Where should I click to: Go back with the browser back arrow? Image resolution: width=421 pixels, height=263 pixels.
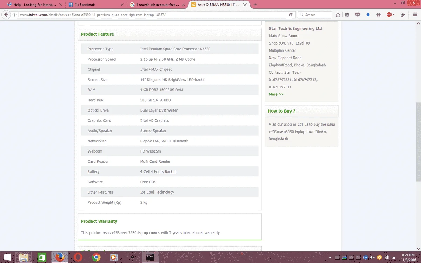pos(6,15)
